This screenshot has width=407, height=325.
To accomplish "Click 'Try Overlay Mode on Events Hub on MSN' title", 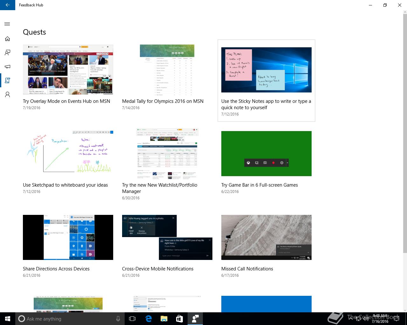I will pyautogui.click(x=66, y=101).
